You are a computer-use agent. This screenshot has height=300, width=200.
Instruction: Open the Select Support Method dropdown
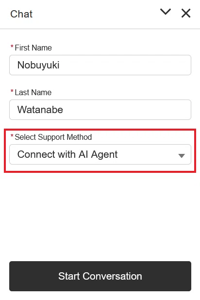tap(100, 154)
